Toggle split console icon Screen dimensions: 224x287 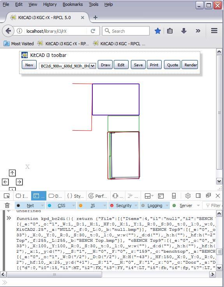click(161, 196)
